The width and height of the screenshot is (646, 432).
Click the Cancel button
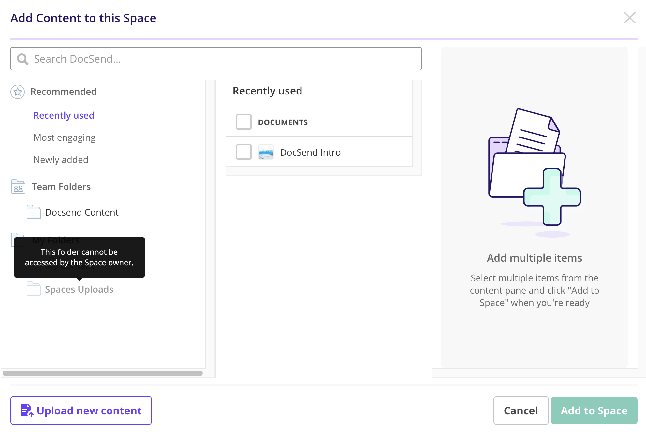[x=521, y=410]
